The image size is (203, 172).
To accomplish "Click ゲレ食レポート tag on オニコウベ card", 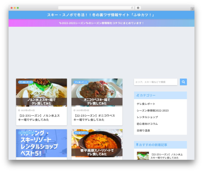I will point(81,82).
